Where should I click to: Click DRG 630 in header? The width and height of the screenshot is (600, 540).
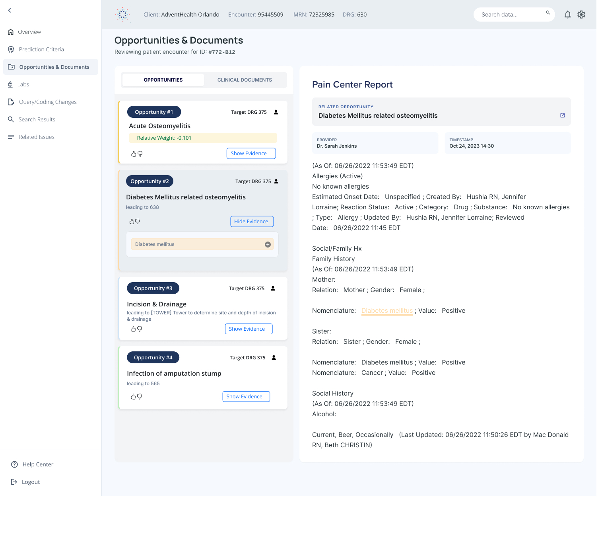click(x=355, y=15)
